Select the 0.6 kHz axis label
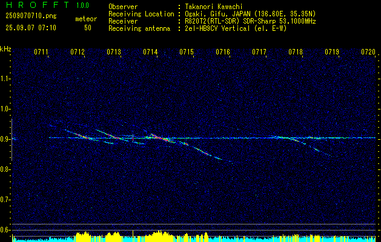The height and width of the screenshot is (242, 381). click(x=5, y=230)
